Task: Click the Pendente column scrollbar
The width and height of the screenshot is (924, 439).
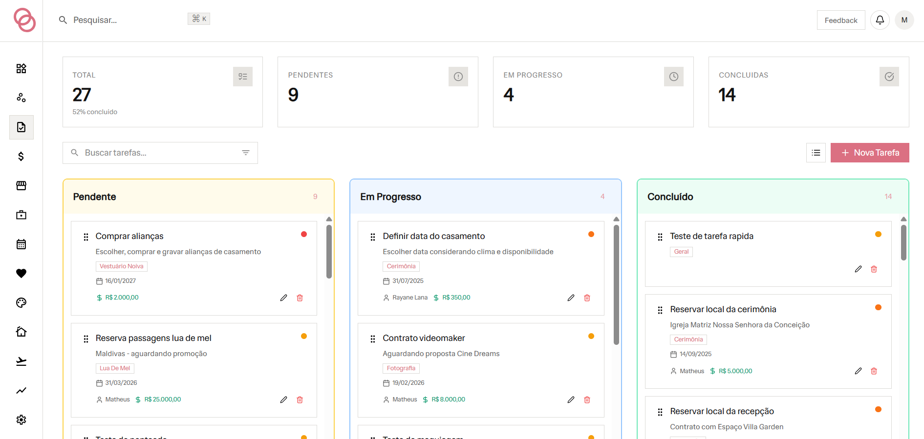Action: pyautogui.click(x=329, y=251)
